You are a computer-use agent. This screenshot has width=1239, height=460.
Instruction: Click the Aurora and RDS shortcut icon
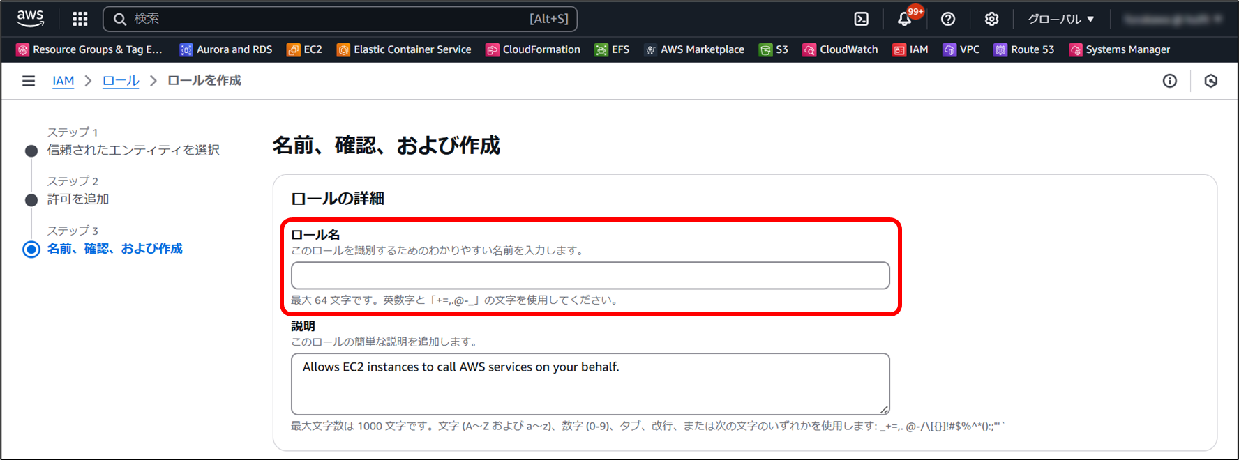pos(186,49)
